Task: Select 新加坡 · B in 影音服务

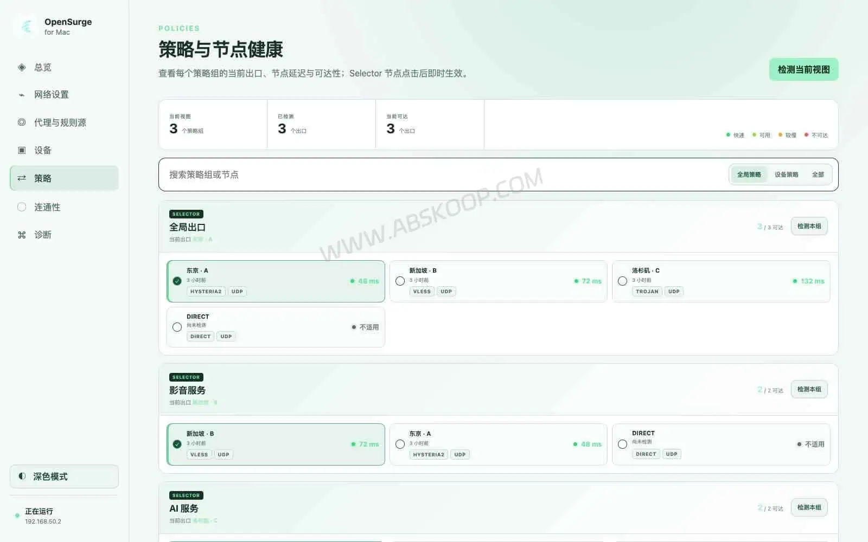Action: pos(276,444)
